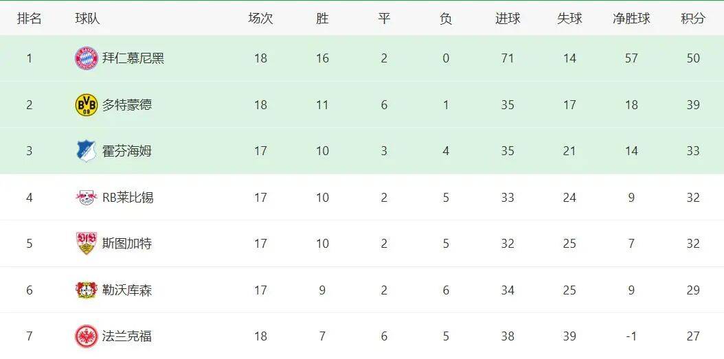
Task: Click the 进球 column header
Action: coord(508,19)
